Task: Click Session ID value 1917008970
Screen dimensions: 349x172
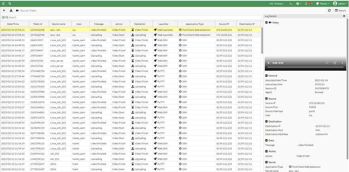Action: click(322, 88)
